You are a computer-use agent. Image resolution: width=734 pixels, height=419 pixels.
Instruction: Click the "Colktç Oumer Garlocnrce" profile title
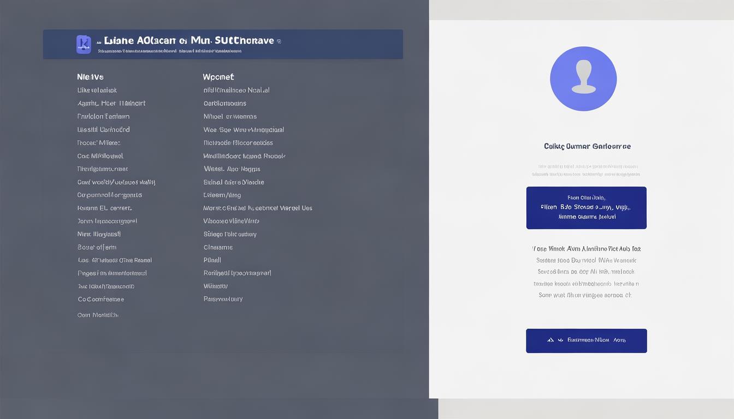coord(587,146)
